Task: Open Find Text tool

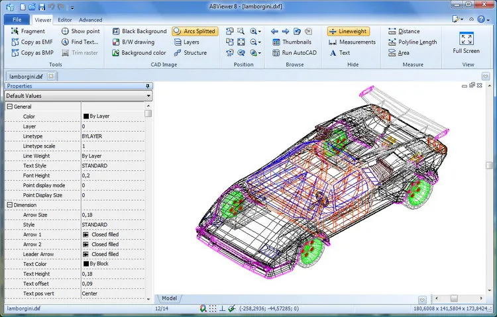Action: (x=80, y=42)
